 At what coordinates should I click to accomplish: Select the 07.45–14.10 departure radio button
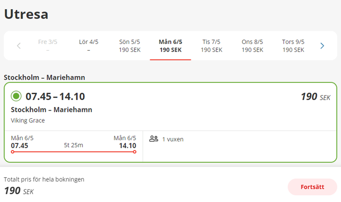(x=16, y=96)
